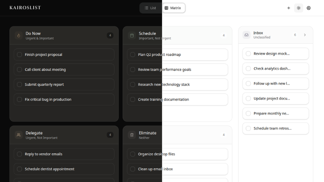Open the user account profile icon
The image size is (324, 182).
(x=309, y=8)
